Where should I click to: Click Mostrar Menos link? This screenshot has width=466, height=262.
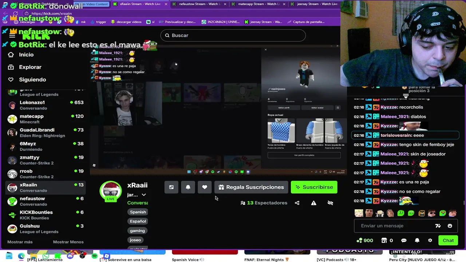coord(68,242)
